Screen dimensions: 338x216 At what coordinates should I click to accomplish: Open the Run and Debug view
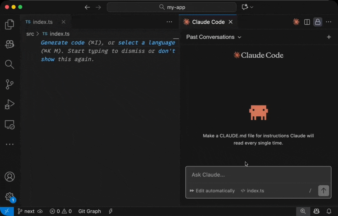[x=10, y=104]
